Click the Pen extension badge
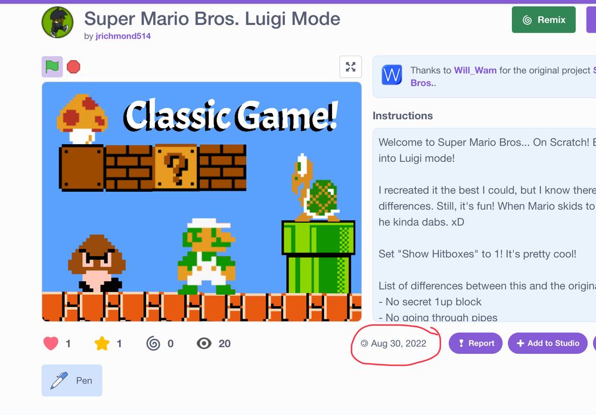This screenshot has height=414, width=596. 72,381
